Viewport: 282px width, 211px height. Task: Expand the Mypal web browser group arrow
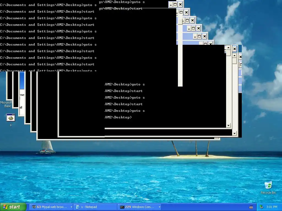(71, 207)
